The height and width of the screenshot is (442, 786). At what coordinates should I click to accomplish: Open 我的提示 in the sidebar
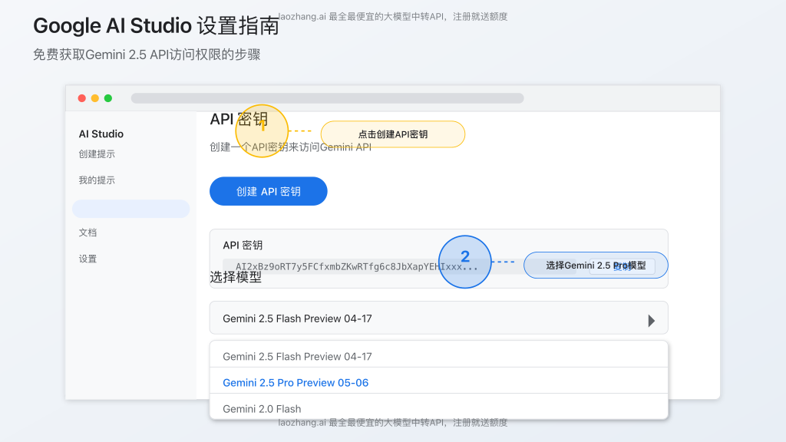97,180
